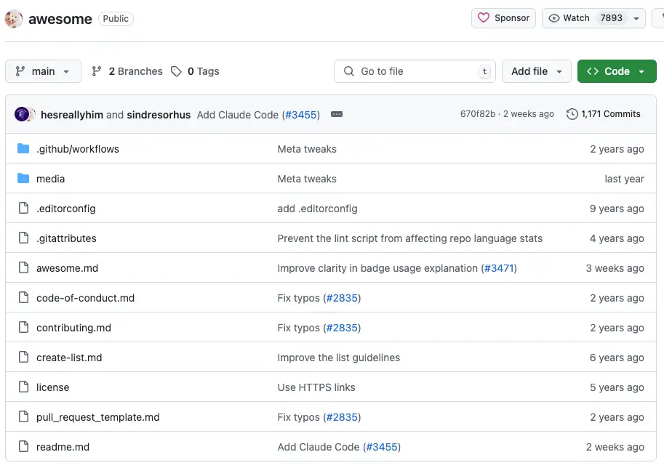The image size is (664, 468).
Task: Open the Add Claude Code commit message
Action: 238,115
